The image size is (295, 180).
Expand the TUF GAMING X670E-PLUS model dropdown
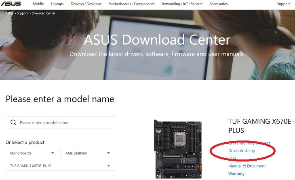click(x=60, y=166)
